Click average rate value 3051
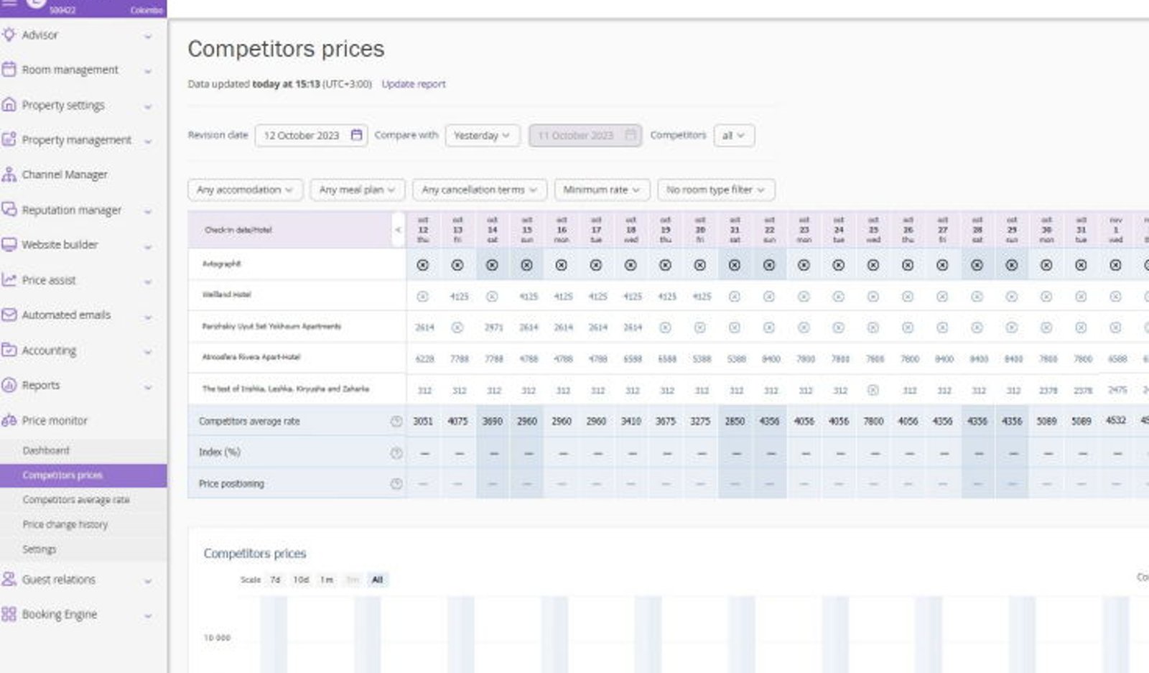The width and height of the screenshot is (1149, 673). tap(423, 422)
